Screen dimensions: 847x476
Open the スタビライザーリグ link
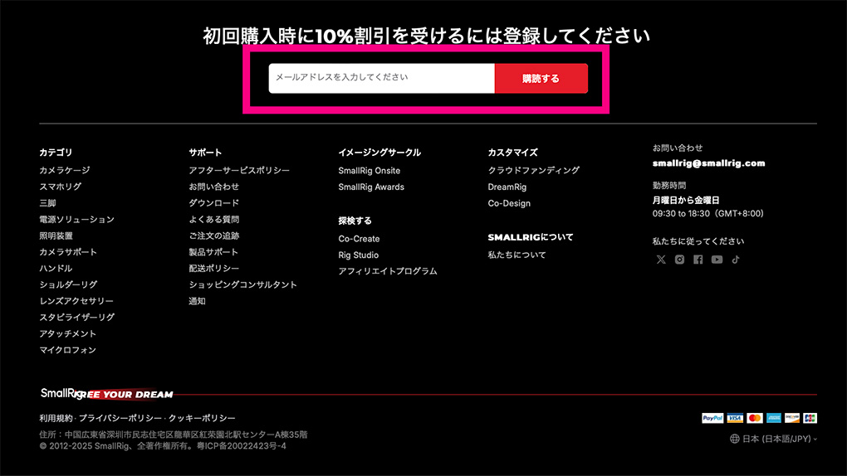point(76,317)
